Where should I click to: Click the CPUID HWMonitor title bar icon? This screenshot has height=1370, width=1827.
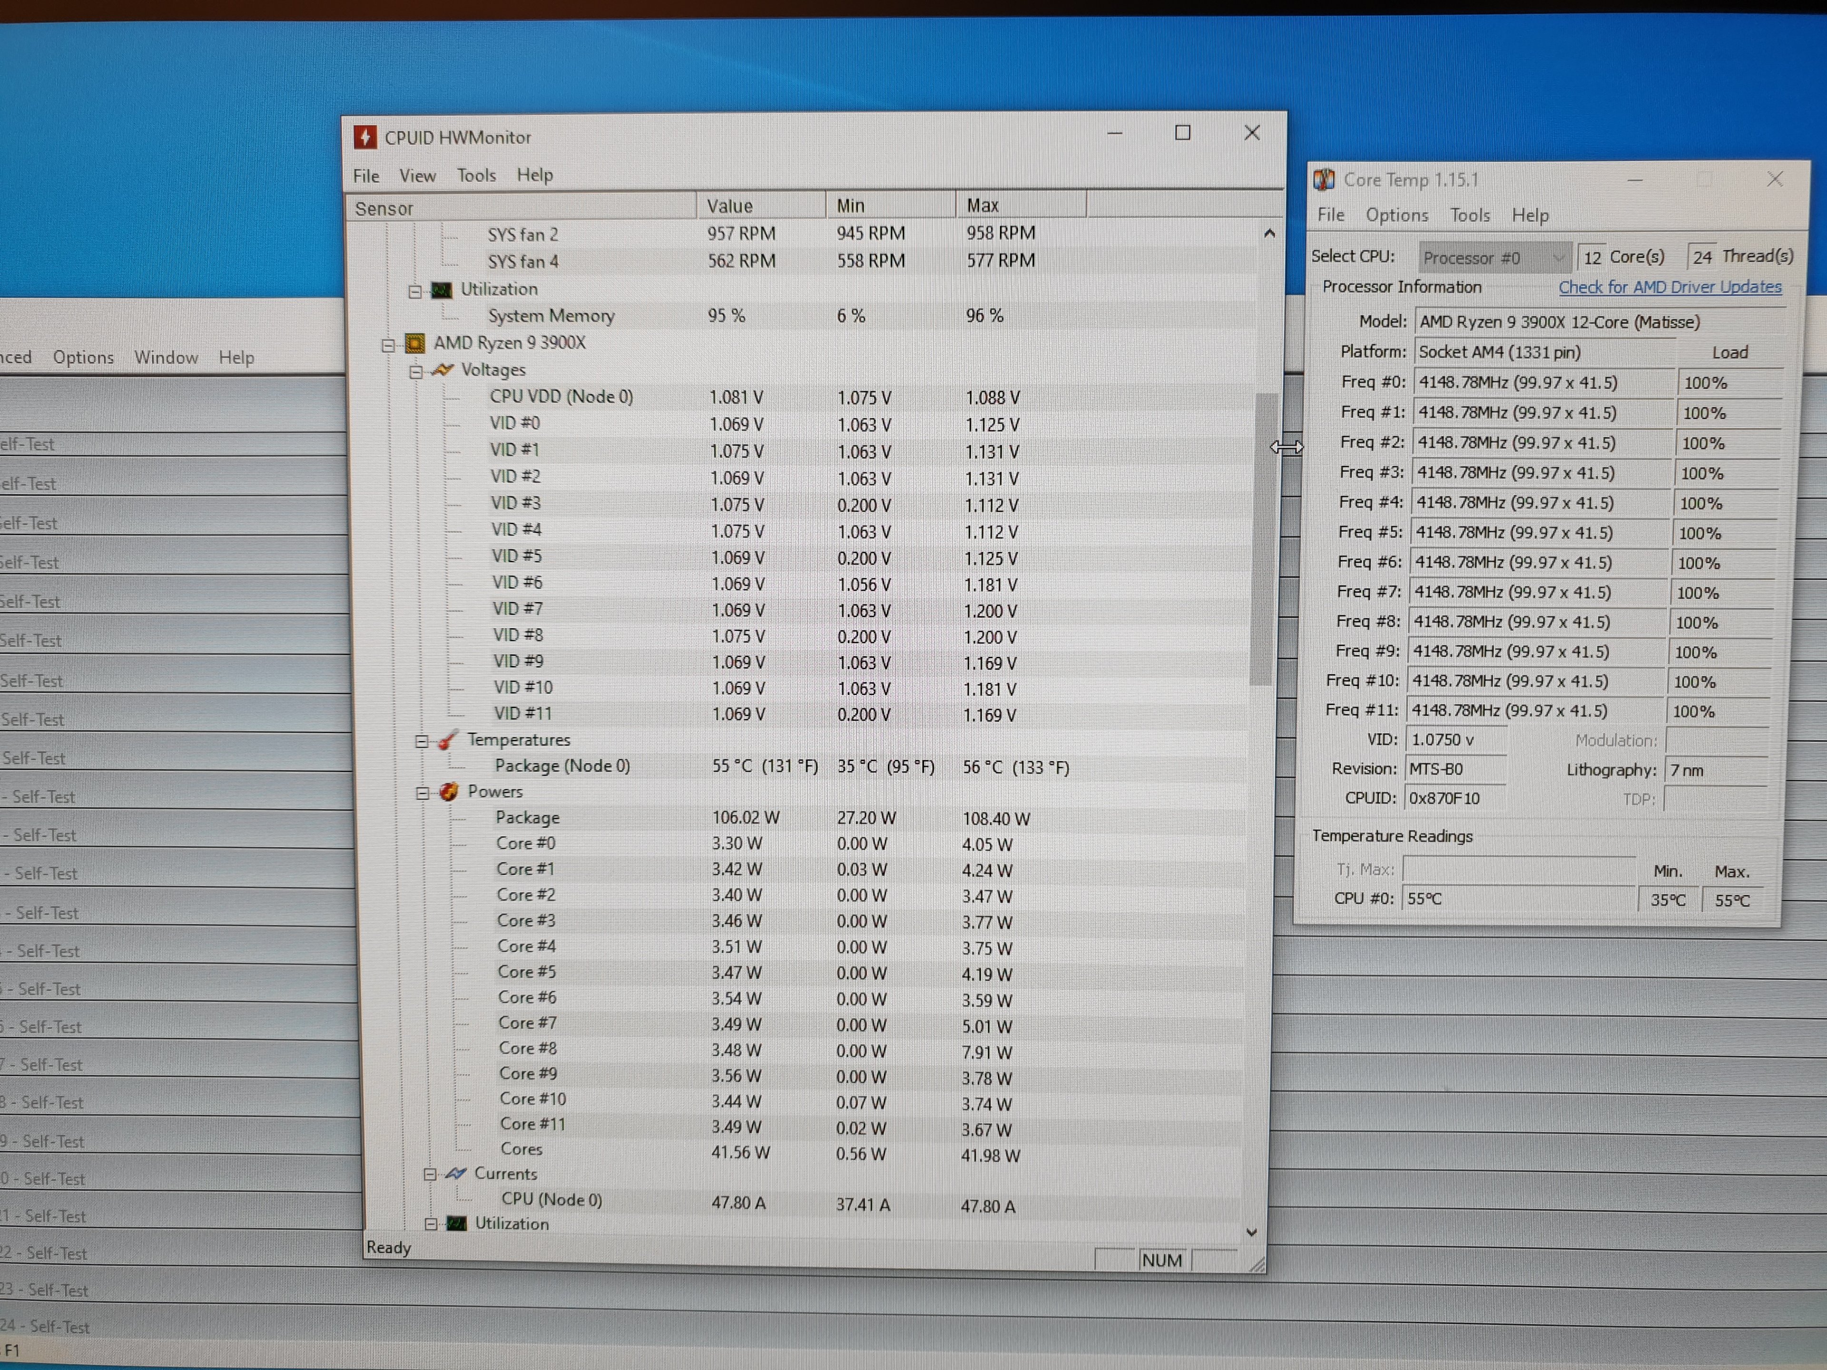coord(365,137)
